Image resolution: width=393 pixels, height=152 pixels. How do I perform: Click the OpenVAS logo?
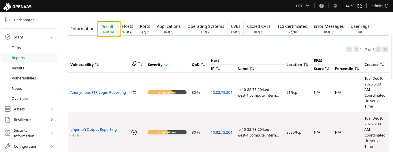tap(17, 6)
